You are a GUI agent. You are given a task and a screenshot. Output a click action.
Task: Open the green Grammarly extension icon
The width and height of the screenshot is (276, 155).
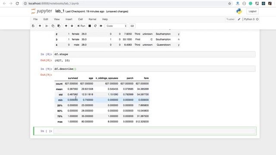(x=251, y=3)
